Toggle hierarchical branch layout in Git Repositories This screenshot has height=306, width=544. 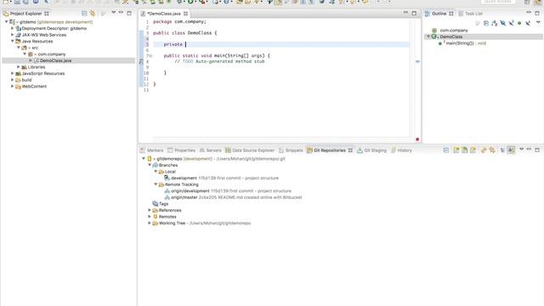502,150
